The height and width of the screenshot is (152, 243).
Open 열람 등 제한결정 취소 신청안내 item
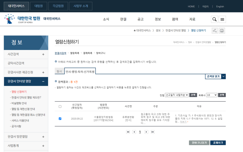[28, 115]
